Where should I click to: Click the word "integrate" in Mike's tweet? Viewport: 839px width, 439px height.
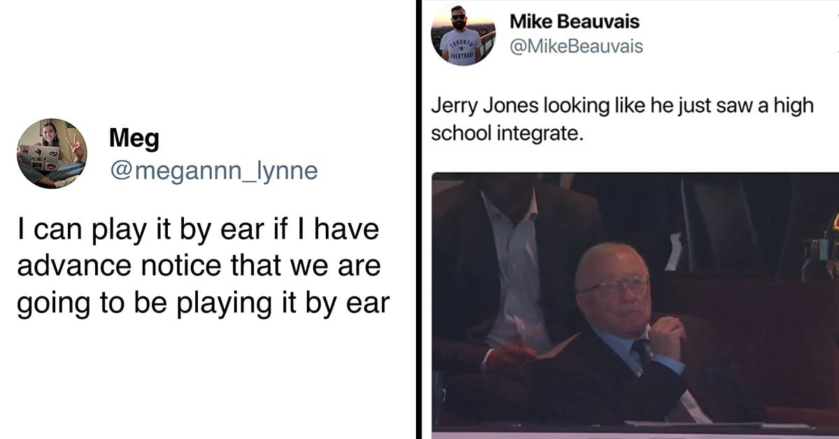click(539, 133)
